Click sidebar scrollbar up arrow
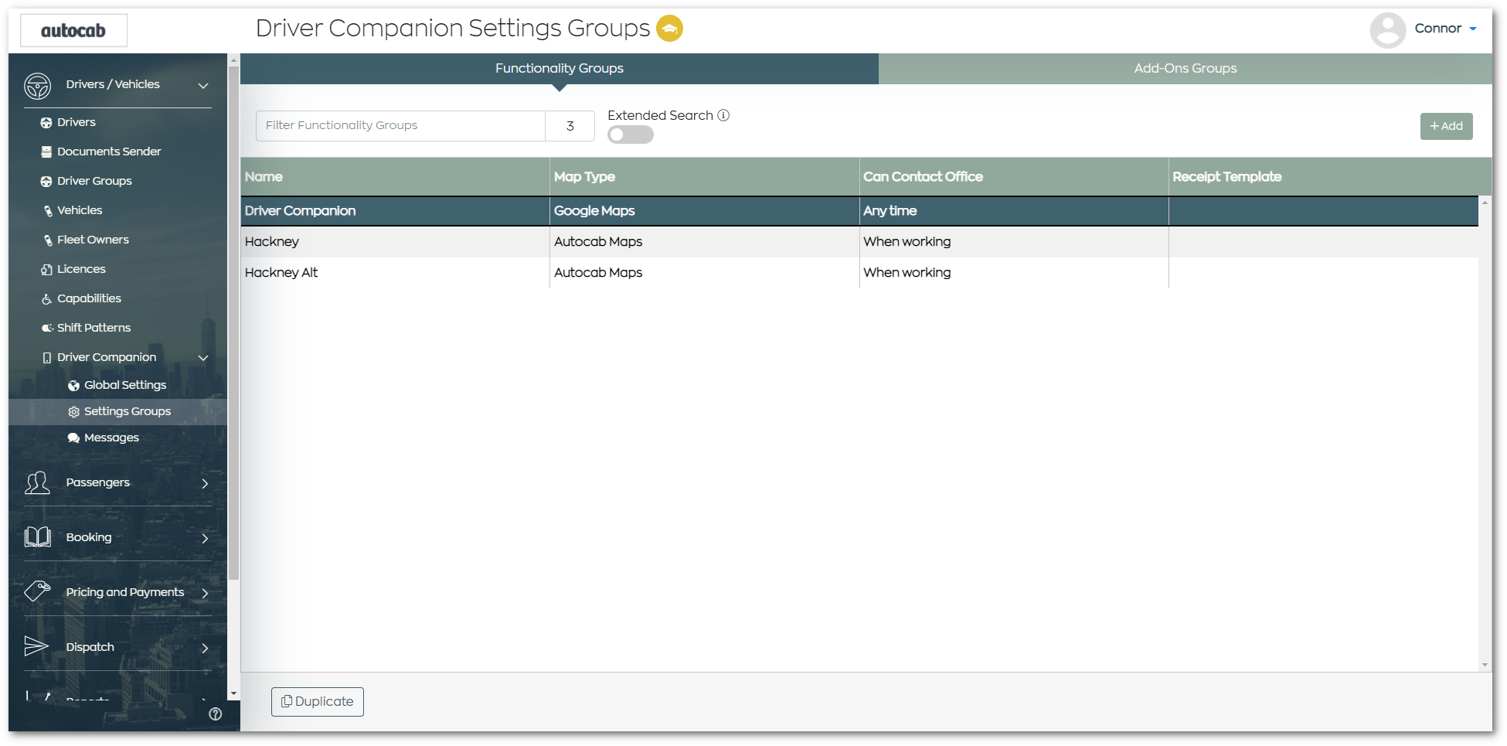 (233, 59)
